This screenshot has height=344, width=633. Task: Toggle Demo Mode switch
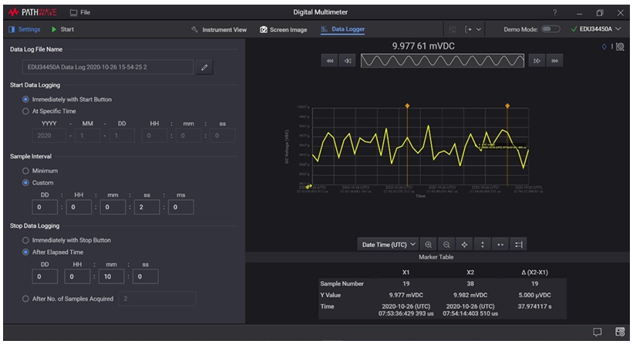[x=551, y=29]
